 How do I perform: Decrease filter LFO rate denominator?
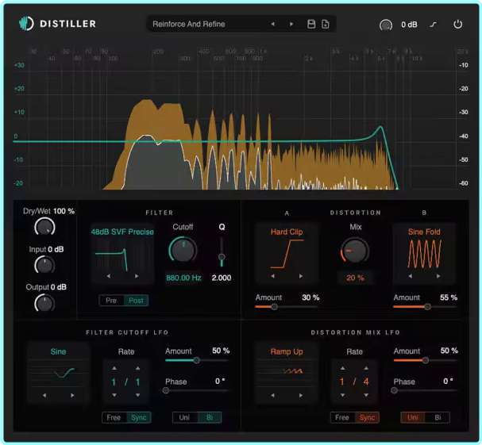pos(137,395)
